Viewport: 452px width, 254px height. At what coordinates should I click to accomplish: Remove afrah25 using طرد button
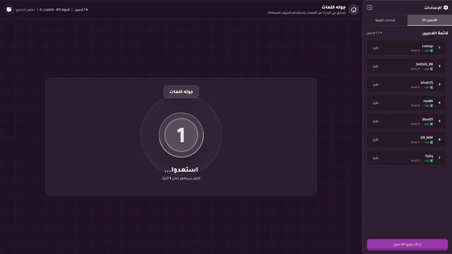(x=375, y=84)
